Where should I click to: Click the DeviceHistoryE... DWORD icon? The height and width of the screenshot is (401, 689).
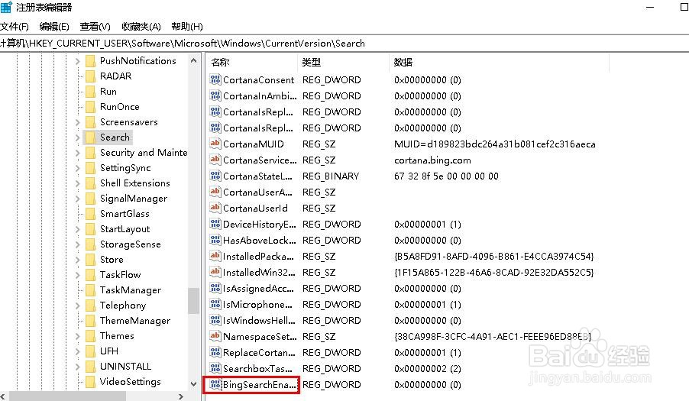tap(215, 224)
